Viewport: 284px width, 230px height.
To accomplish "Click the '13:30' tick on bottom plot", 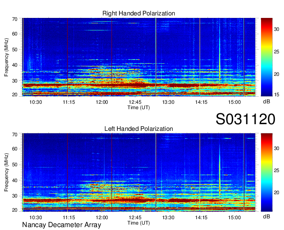I will tap(168, 217).
